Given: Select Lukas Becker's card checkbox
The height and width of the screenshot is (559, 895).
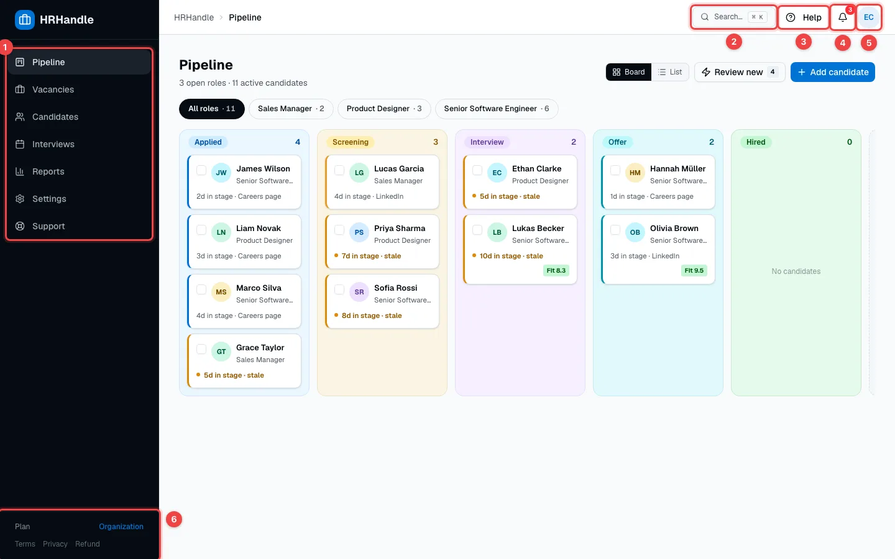Looking at the screenshot, I should click(477, 230).
